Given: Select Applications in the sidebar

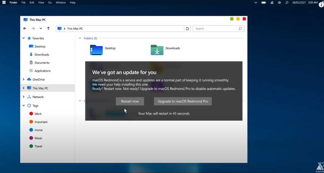Looking at the screenshot, I should (43, 71).
